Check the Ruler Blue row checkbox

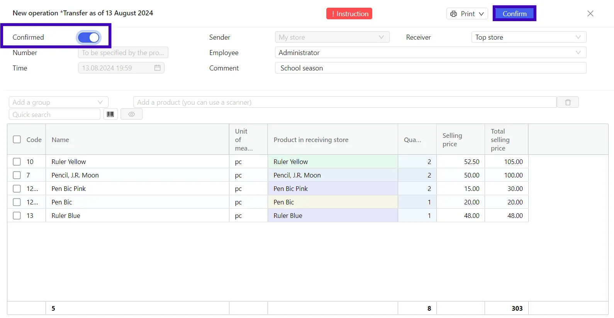coord(17,216)
